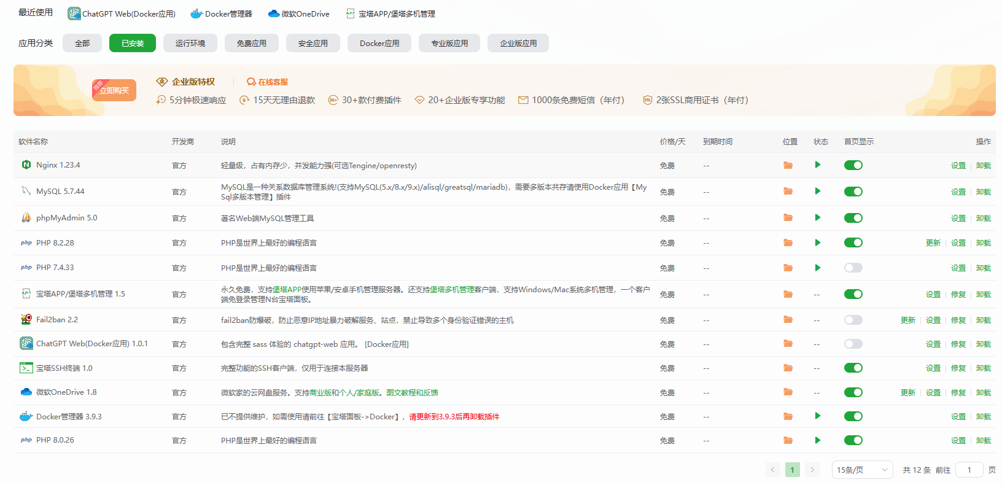The height and width of the screenshot is (485, 1002).
Task: Click the phpMyAdmin sailboat icon
Action: 26,217
